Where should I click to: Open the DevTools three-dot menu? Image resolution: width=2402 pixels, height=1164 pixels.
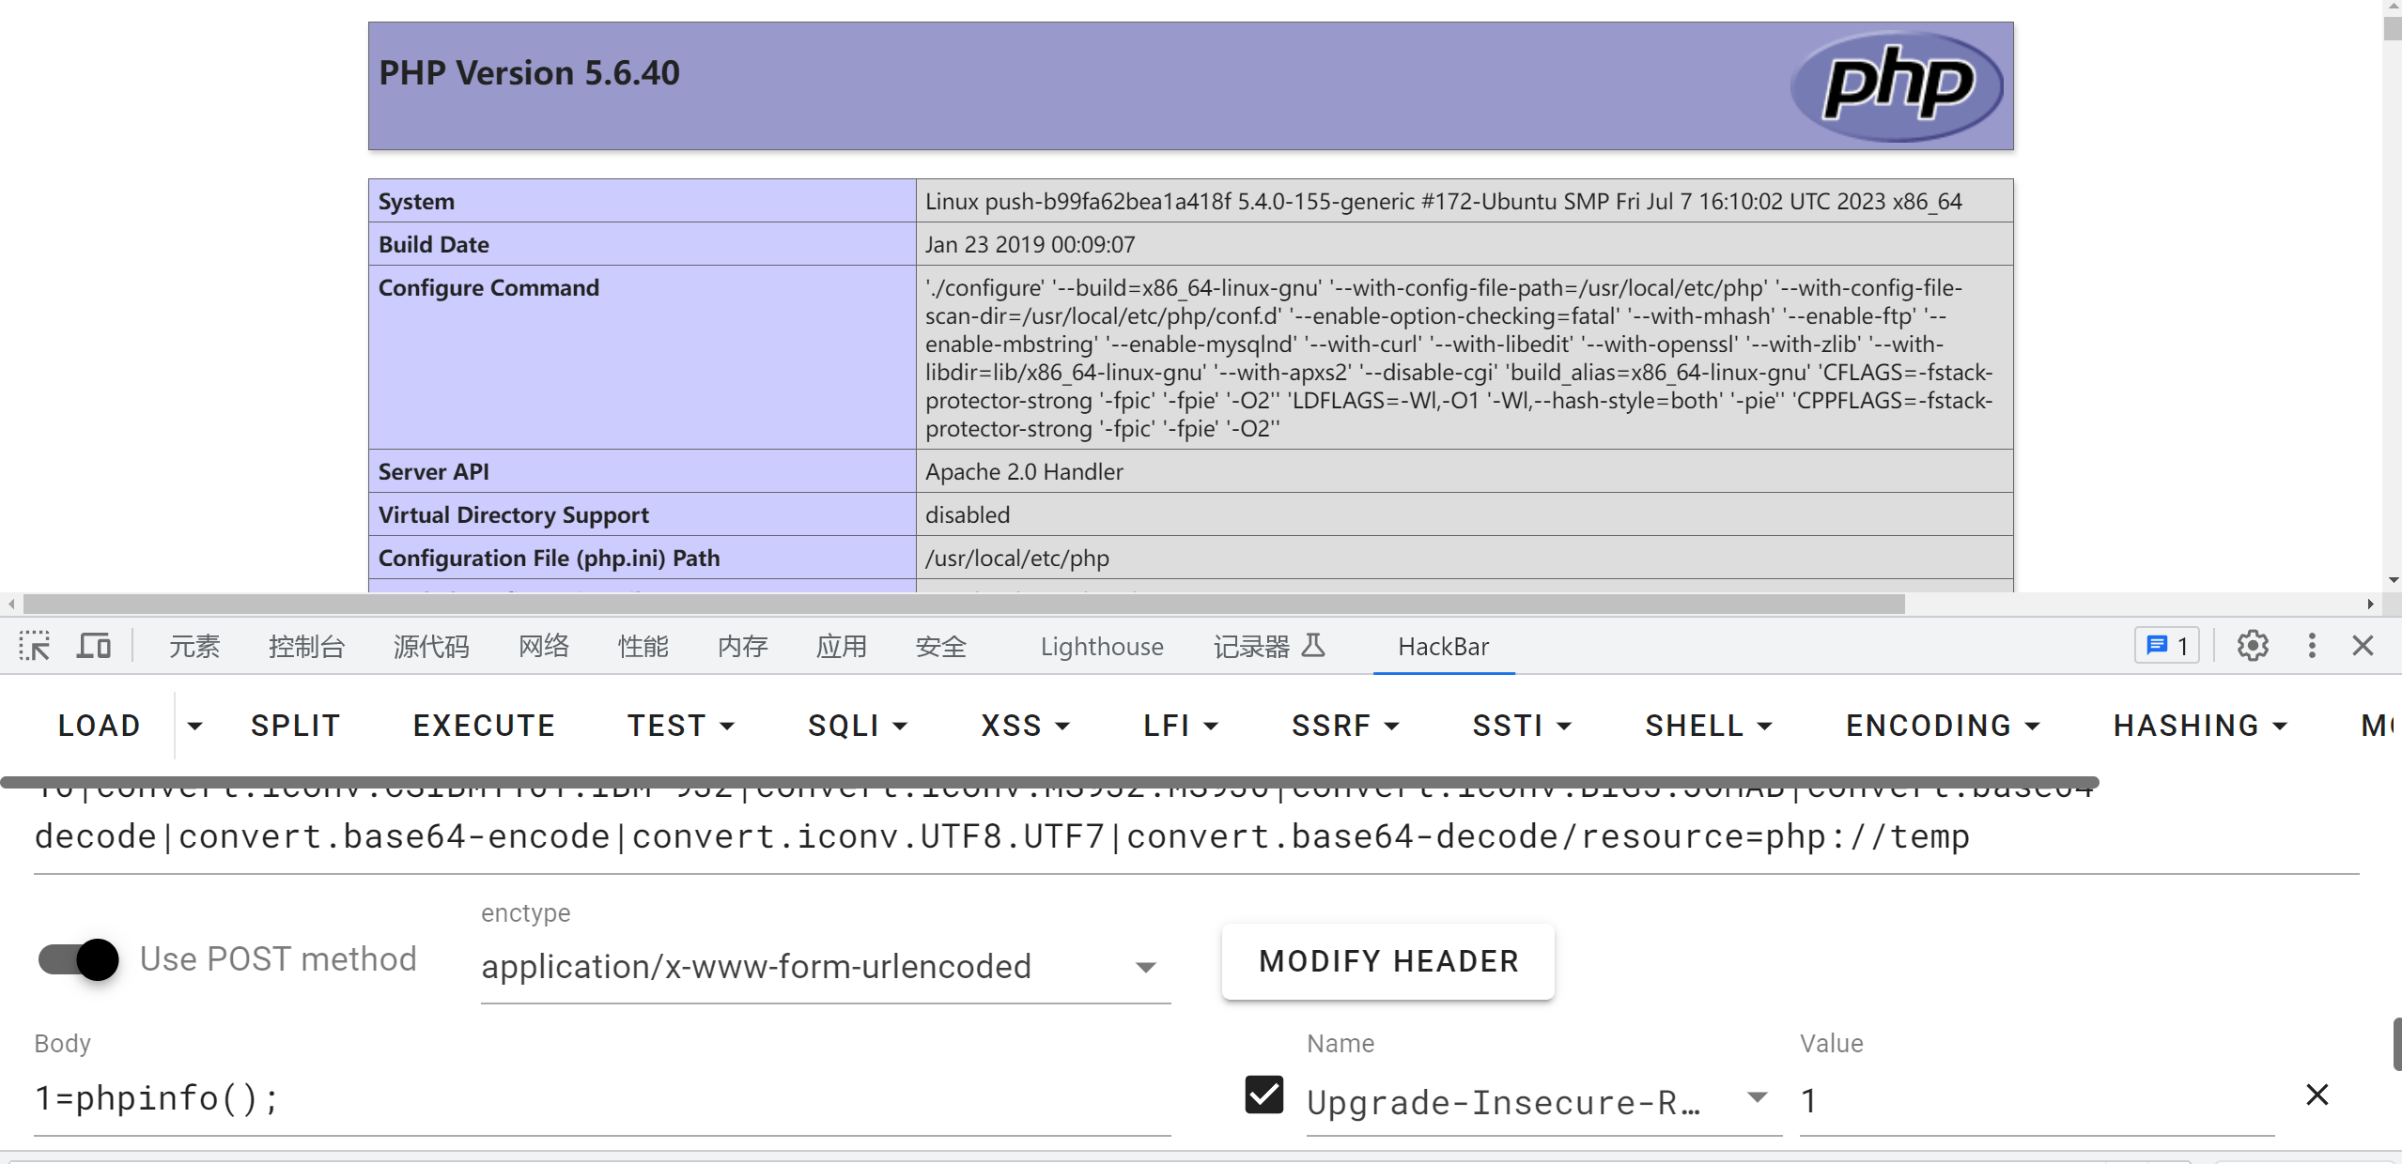click(2312, 646)
